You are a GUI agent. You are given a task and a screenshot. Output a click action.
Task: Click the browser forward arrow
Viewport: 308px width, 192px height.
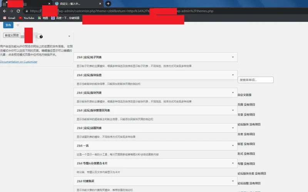(12, 11)
